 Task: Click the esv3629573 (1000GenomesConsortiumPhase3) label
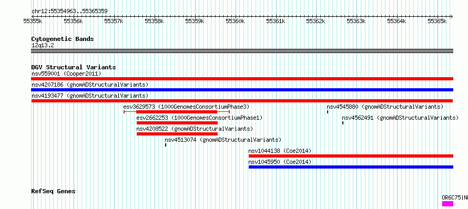(x=186, y=107)
